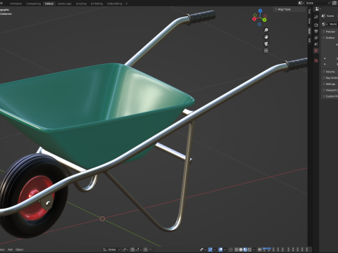Open the Render properties tab icon
The width and height of the screenshot is (338, 253).
(x=316, y=25)
